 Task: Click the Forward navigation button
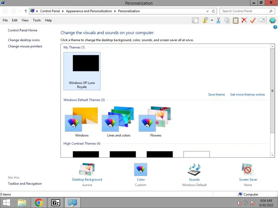(x=13, y=11)
